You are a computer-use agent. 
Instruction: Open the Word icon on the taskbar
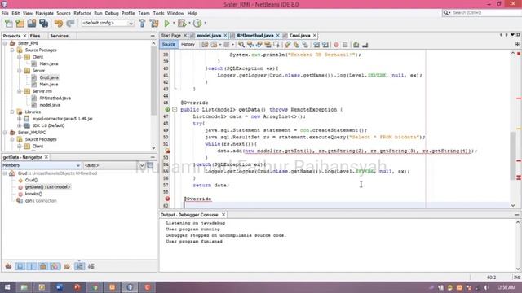click(x=60, y=287)
